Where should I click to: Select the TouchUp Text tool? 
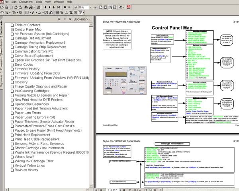pos(80,12)
